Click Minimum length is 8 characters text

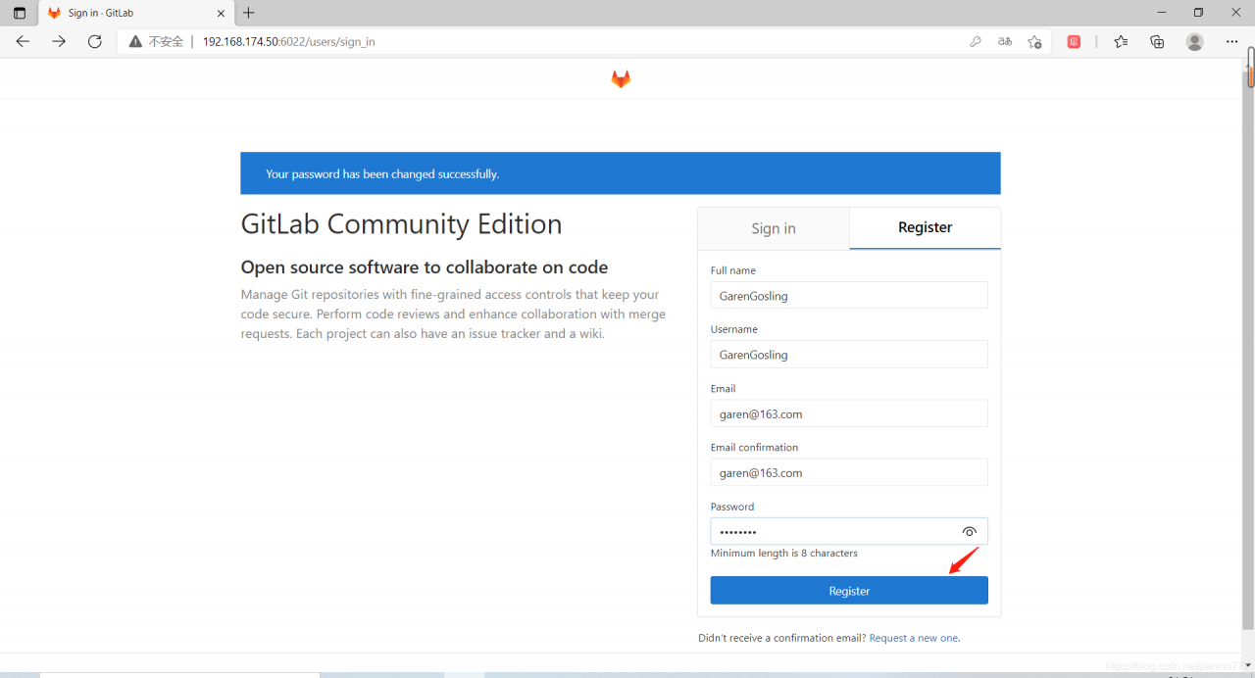784,554
